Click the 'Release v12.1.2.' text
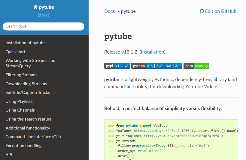The image size is (246, 160). click(x=121, y=52)
